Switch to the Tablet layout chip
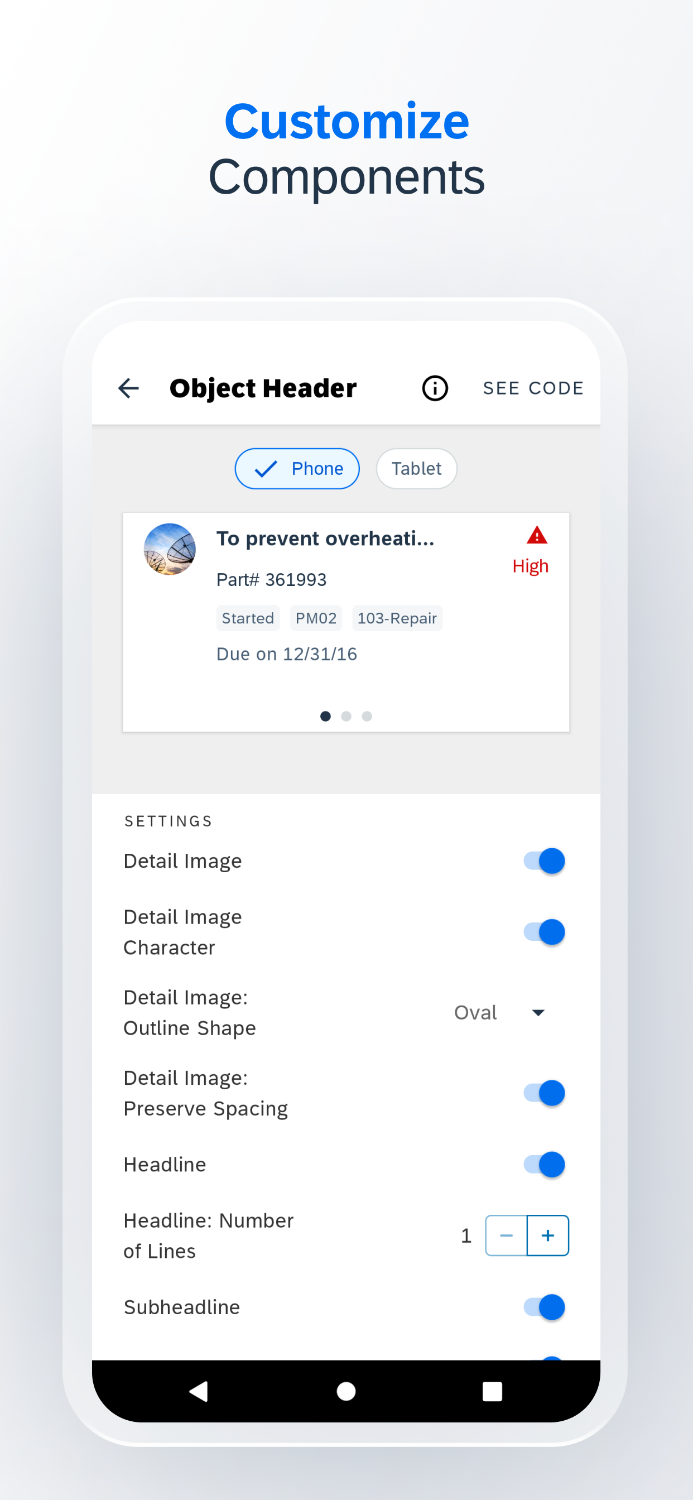Screen dimensions: 693x1500 tap(416, 469)
